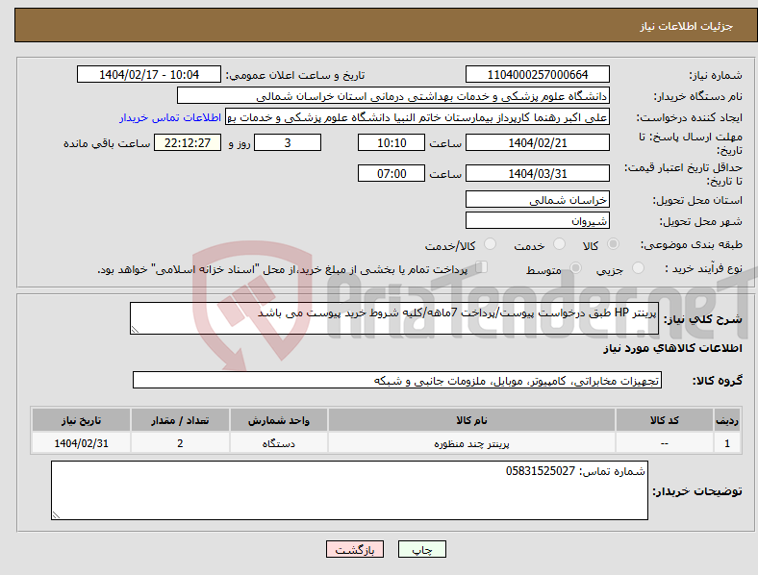Screen dimensions: 758x575
Task: Click the delivery city field شیروان
Action: [537, 220]
